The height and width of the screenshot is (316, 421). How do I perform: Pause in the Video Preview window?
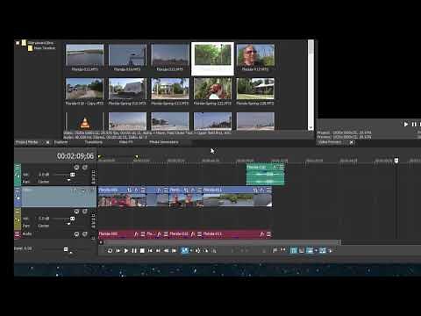(x=414, y=125)
